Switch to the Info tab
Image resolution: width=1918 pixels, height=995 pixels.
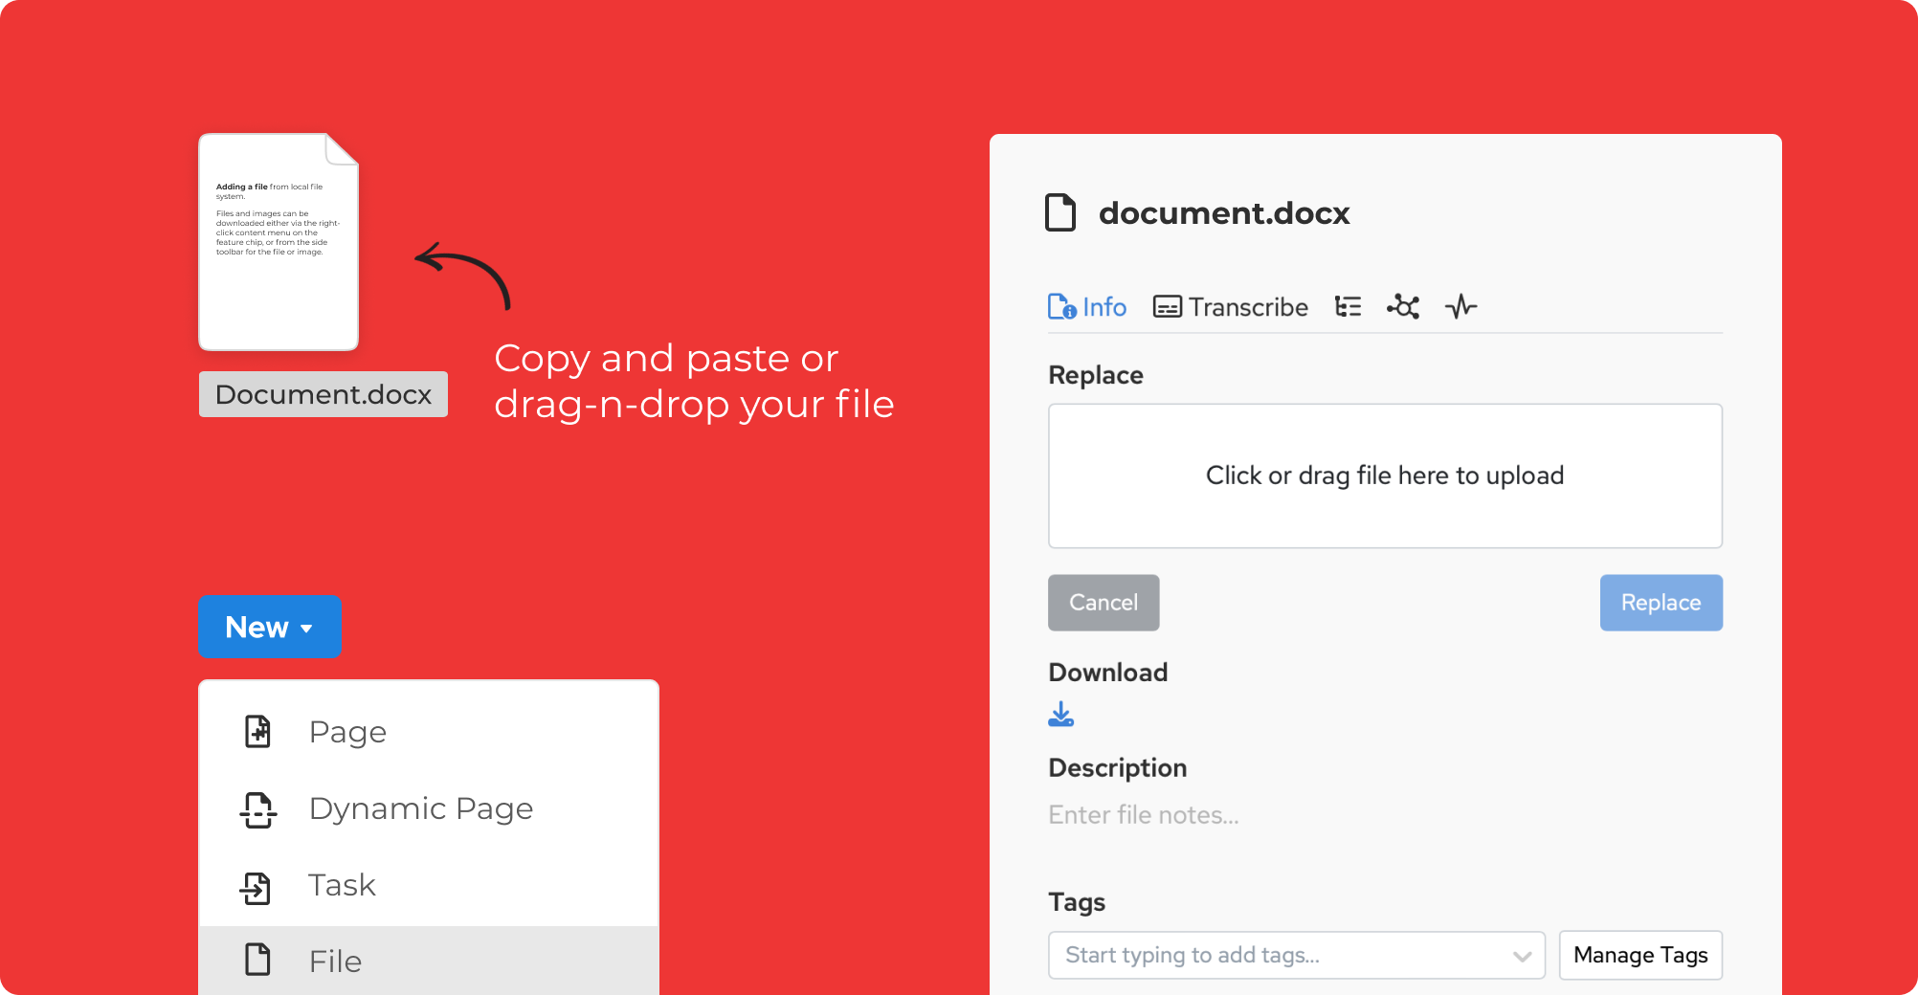(1087, 307)
